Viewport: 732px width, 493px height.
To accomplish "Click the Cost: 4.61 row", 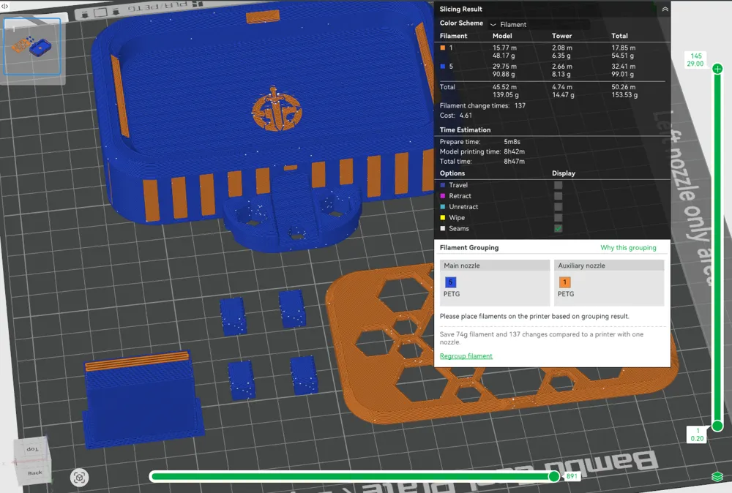I will point(455,116).
